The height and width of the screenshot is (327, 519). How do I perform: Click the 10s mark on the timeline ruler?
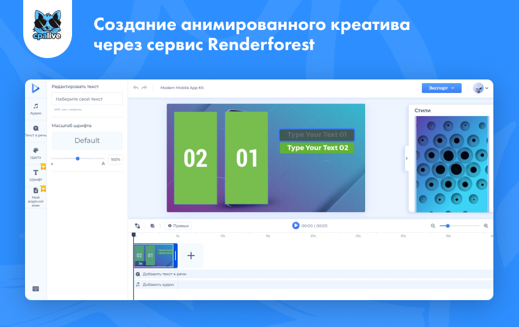(223, 236)
